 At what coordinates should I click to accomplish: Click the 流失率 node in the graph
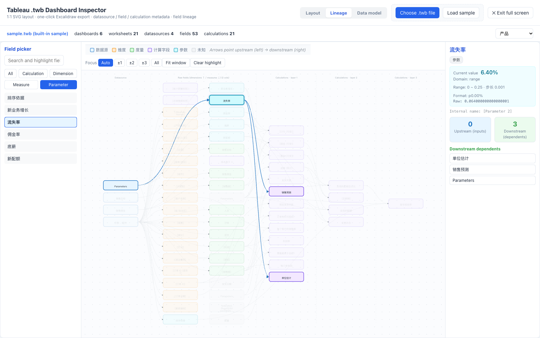(x=227, y=100)
